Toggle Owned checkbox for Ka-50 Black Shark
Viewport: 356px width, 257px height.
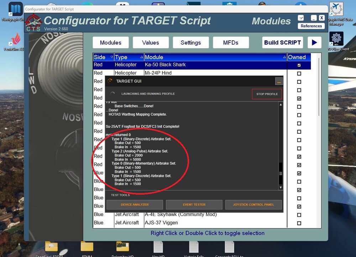299,65
